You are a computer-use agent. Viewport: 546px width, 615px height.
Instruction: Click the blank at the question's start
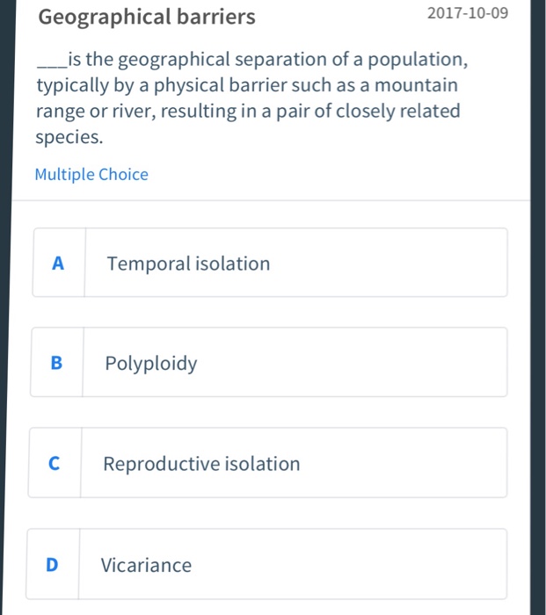click(49, 61)
